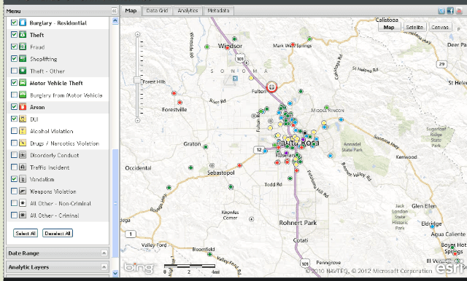The width and height of the screenshot is (467, 281).
Task: Click the red target marker near Fulton
Action: tap(271, 87)
